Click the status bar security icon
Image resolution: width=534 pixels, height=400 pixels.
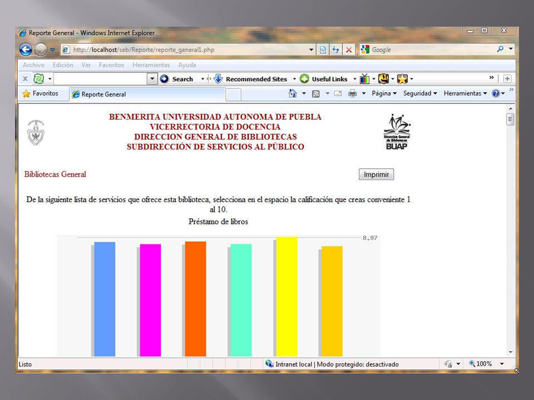point(448,364)
